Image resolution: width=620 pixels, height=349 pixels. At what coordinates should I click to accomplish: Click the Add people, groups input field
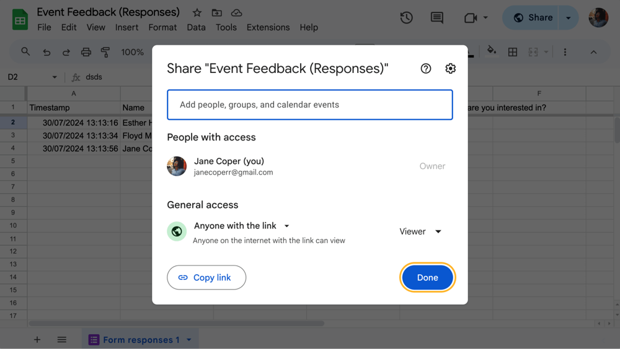click(x=310, y=105)
